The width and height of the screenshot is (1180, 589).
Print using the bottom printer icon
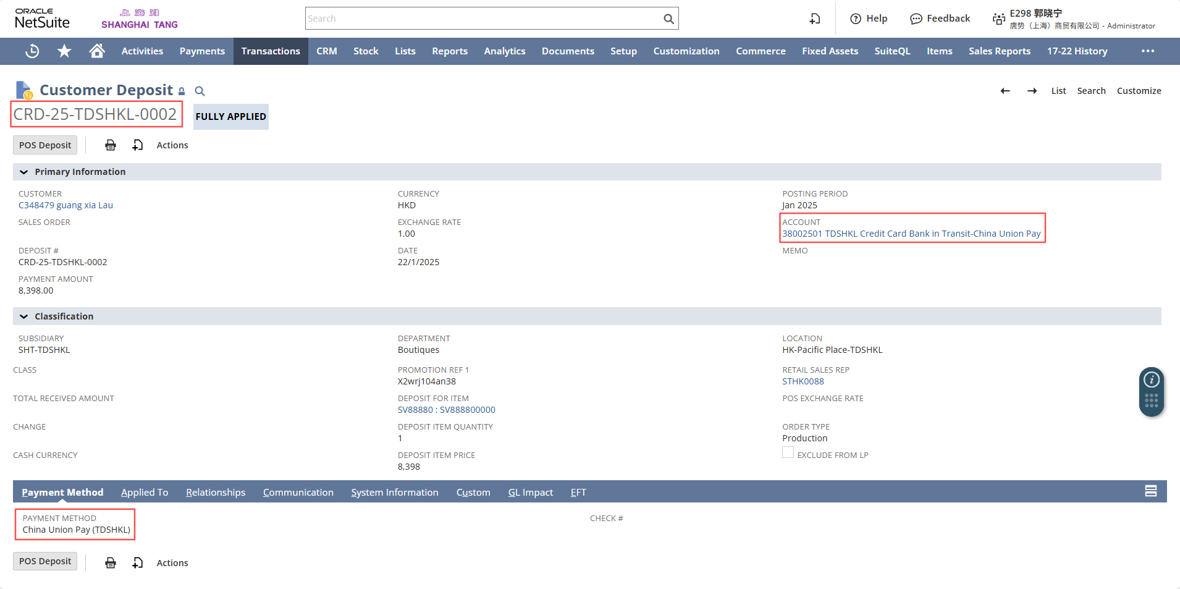(111, 563)
